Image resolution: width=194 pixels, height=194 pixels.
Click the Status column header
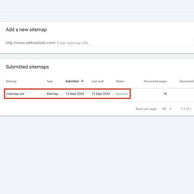pos(120,81)
